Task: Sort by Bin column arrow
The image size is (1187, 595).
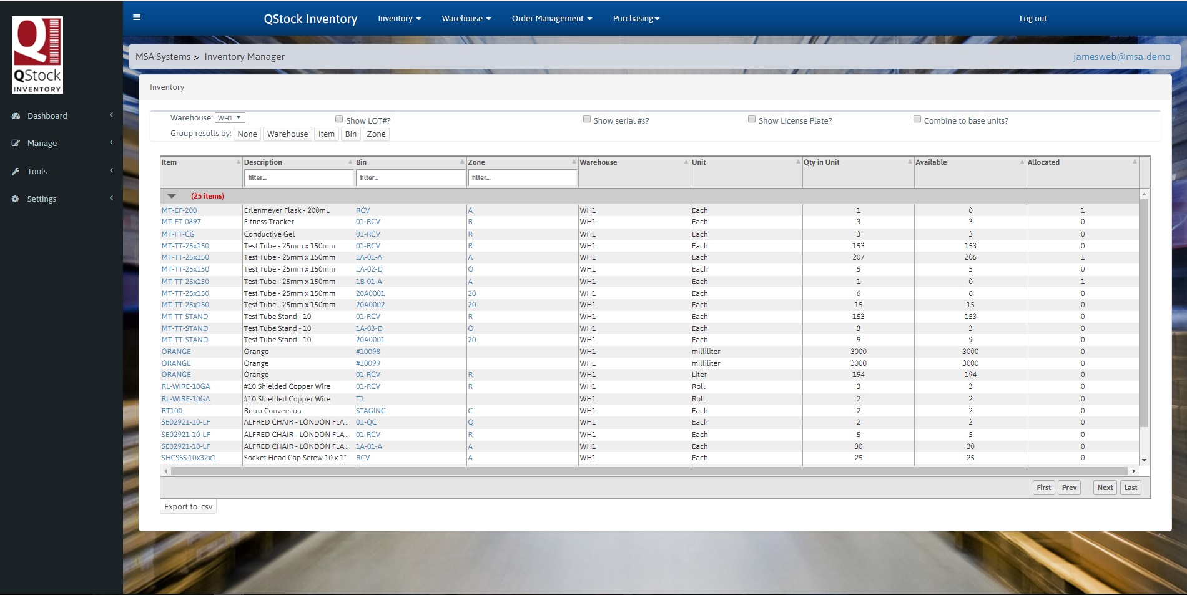Action: pyautogui.click(x=462, y=162)
